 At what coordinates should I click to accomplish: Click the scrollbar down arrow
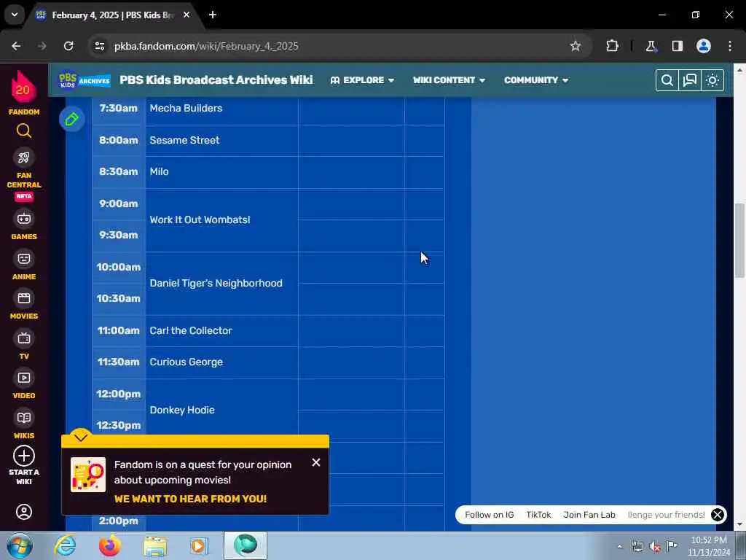coord(739,524)
